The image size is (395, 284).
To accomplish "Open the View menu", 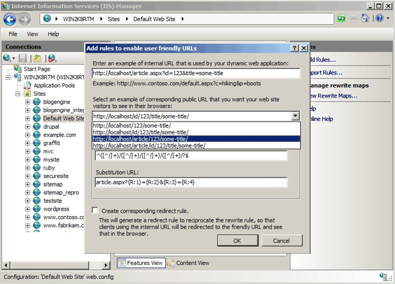I will click(x=33, y=34).
